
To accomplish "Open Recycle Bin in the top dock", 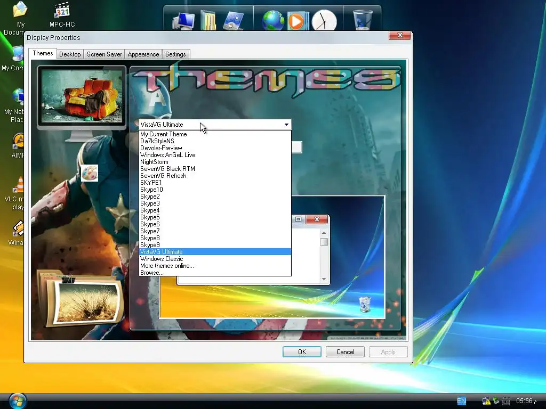I will click(363, 20).
